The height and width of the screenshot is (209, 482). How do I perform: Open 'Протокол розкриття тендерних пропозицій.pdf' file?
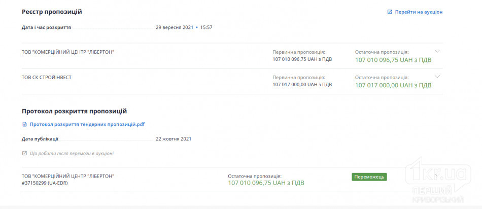tap(87, 124)
